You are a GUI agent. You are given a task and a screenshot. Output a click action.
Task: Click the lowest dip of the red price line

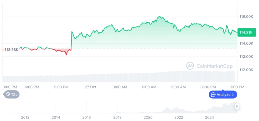point(66,55)
